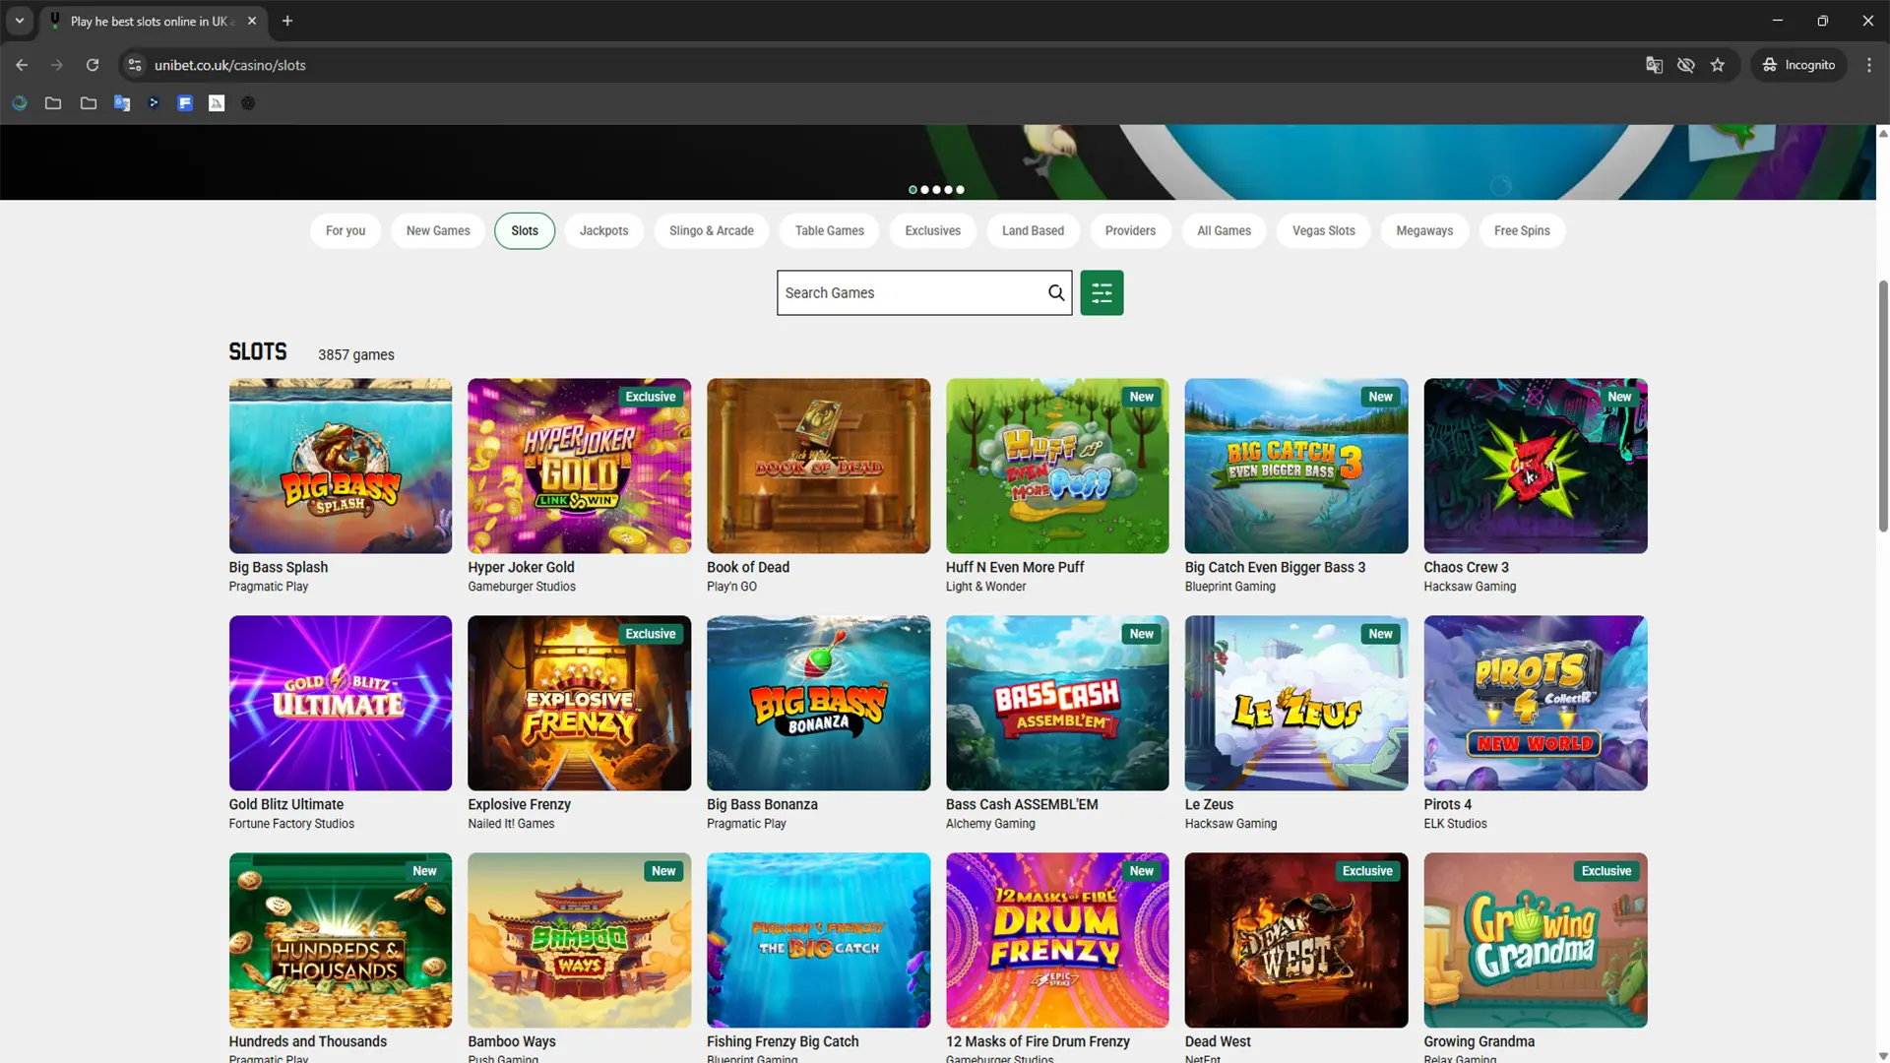
Task: Open the Book of Dead game title link
Action: [x=748, y=567]
